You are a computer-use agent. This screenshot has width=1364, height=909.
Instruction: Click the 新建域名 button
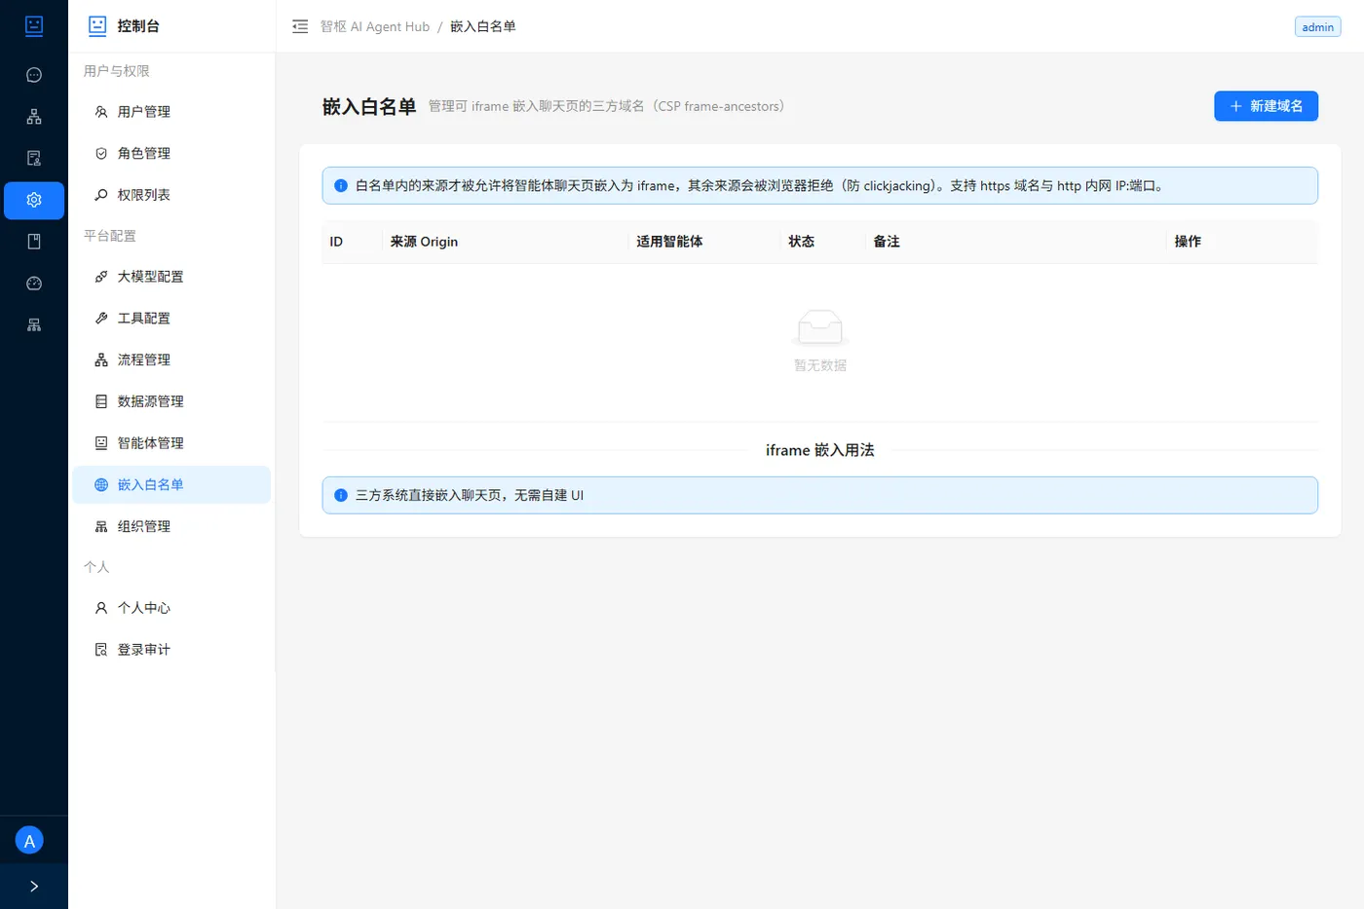(x=1266, y=106)
